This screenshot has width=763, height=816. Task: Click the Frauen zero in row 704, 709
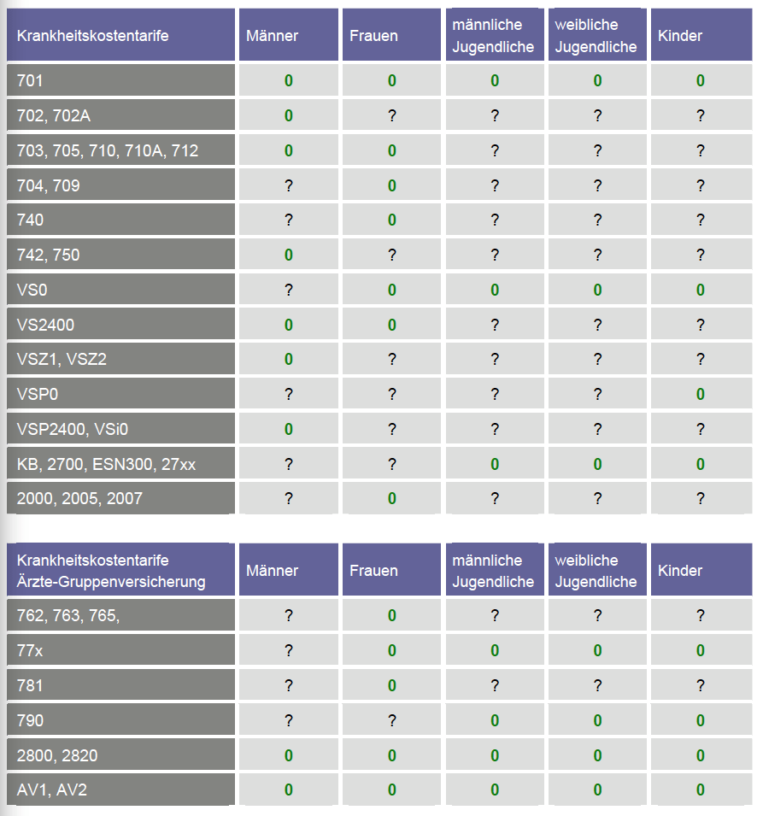(392, 185)
